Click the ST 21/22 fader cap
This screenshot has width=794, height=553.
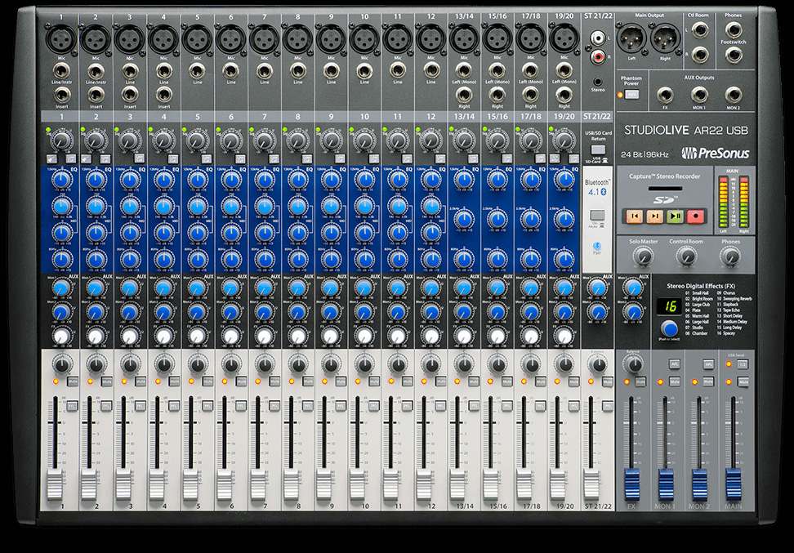[591, 484]
